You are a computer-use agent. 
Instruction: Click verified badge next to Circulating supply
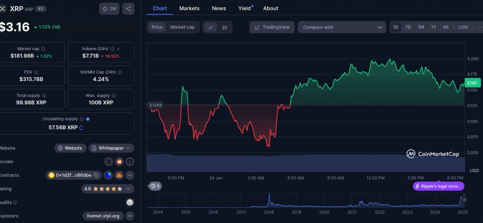88,119
